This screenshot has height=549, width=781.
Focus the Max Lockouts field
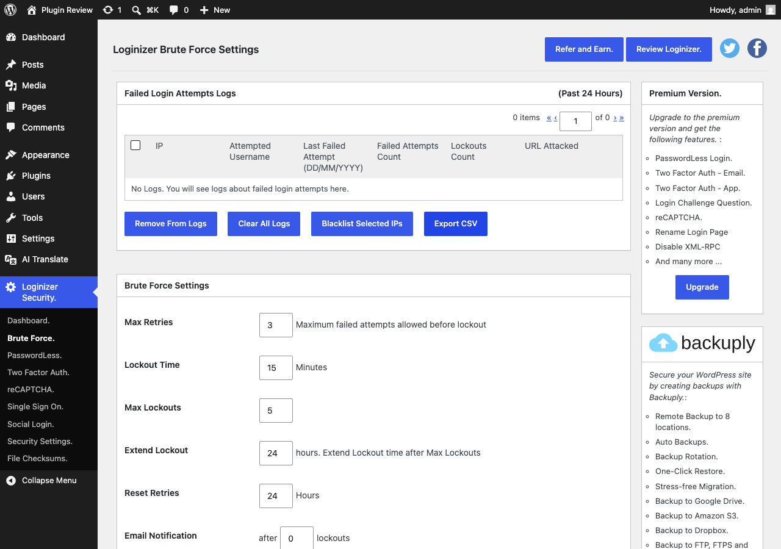click(x=276, y=411)
